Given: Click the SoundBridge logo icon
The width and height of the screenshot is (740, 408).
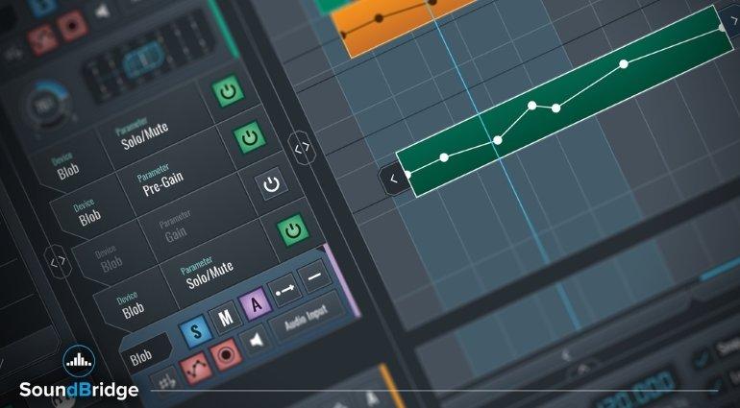Looking at the screenshot, I should pos(79,361).
